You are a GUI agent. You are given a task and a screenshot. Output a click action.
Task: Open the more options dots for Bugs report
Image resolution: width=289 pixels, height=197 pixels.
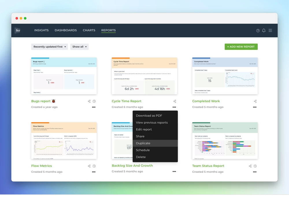[x=94, y=107]
